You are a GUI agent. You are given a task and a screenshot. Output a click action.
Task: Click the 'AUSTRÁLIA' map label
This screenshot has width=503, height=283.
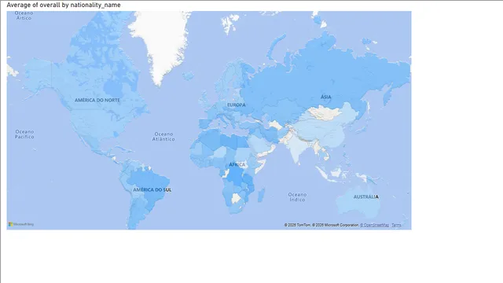[x=366, y=197]
